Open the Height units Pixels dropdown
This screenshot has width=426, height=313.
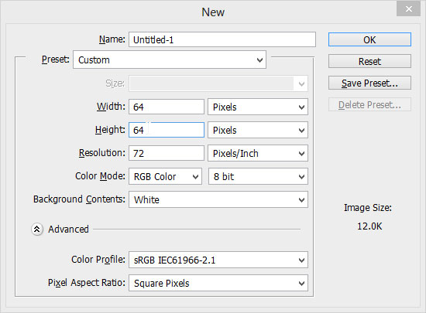258,130
